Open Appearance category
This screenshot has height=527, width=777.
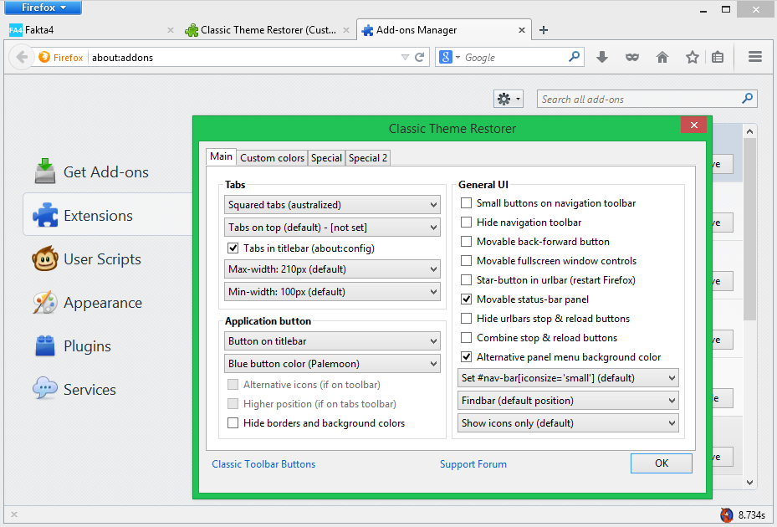[108, 303]
